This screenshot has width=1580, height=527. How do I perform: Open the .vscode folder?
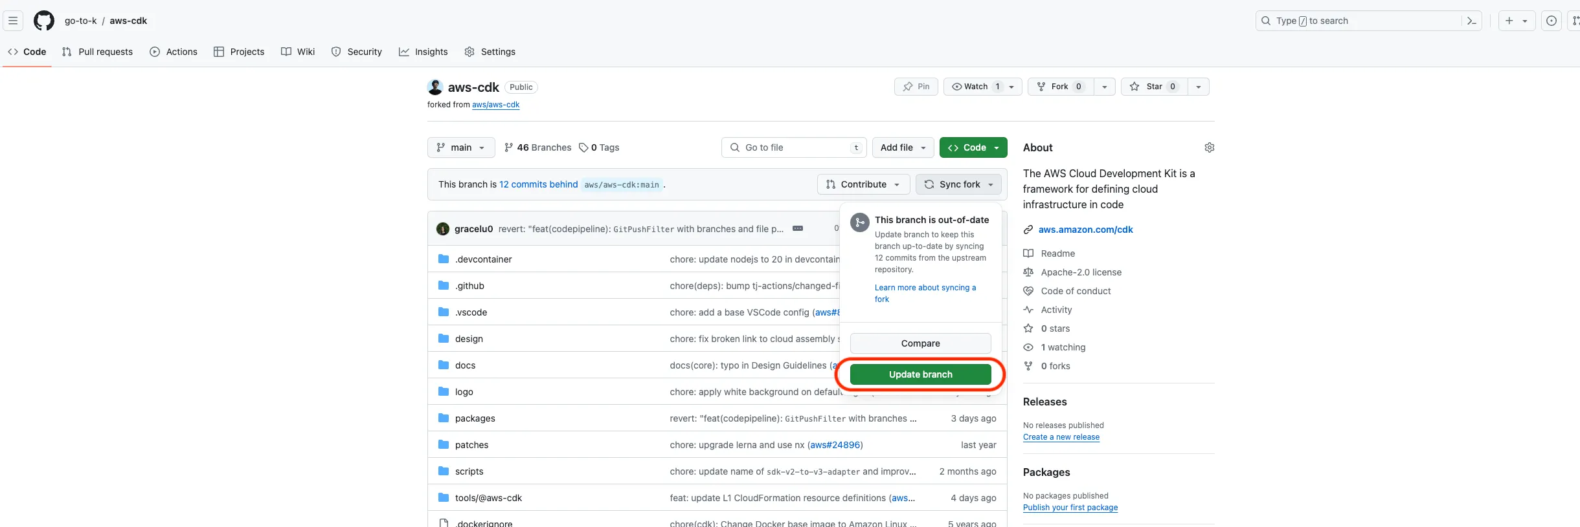(x=471, y=312)
